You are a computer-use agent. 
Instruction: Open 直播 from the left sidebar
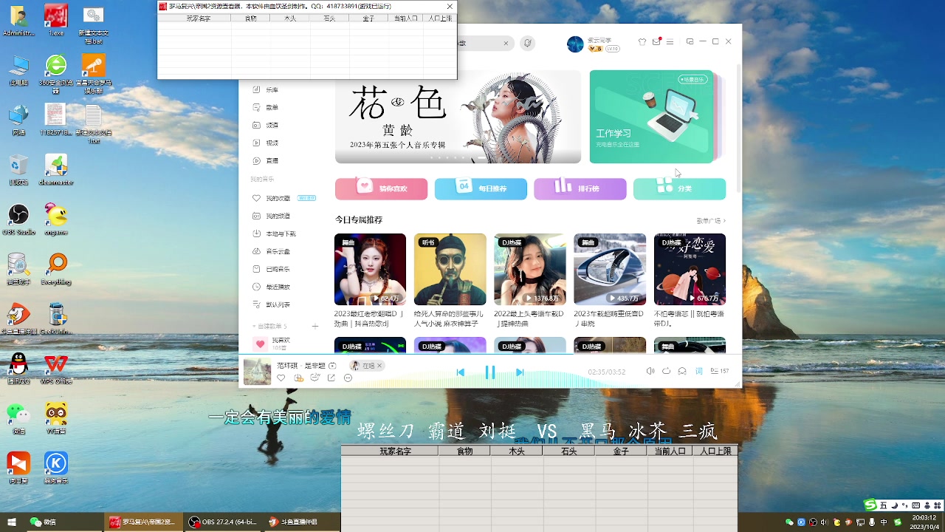[271, 160]
